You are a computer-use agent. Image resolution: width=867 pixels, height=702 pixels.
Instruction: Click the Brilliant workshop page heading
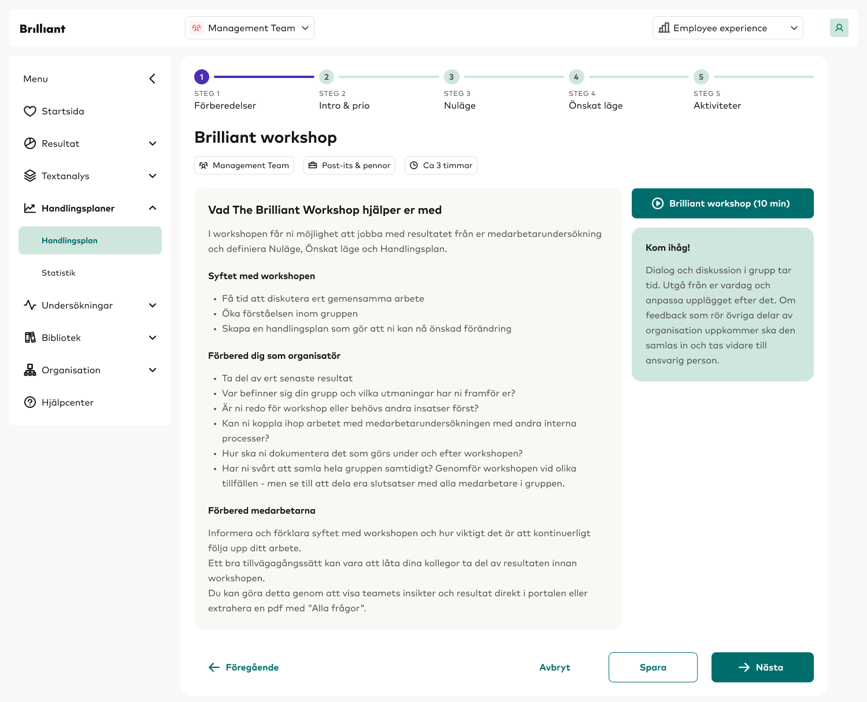click(x=266, y=138)
